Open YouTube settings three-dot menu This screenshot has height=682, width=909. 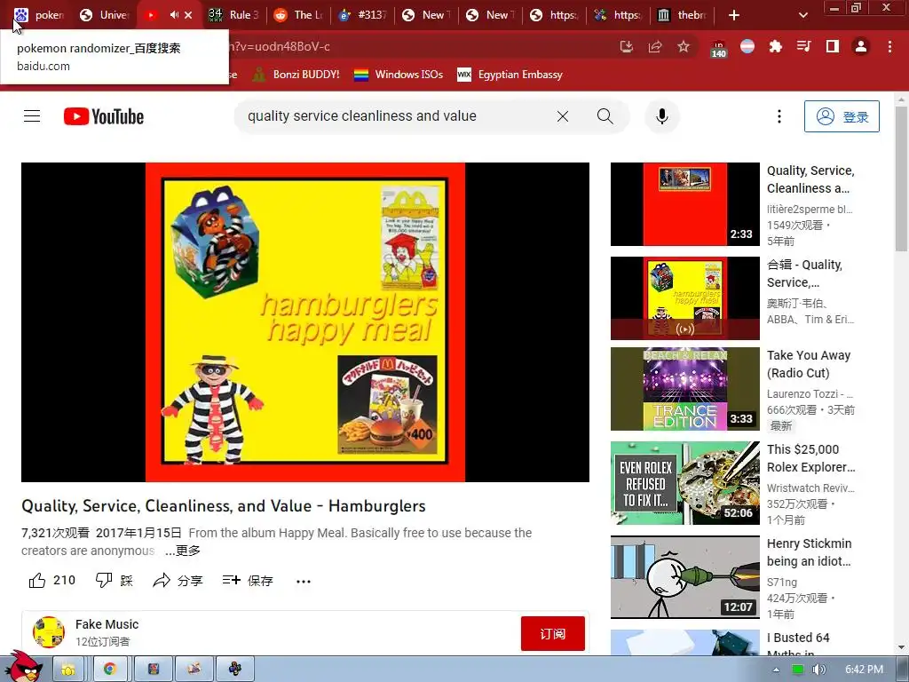pos(779,116)
